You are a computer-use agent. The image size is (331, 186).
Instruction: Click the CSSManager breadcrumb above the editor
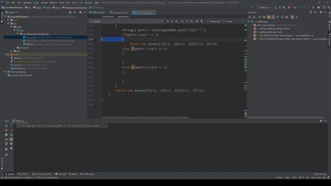108,17
